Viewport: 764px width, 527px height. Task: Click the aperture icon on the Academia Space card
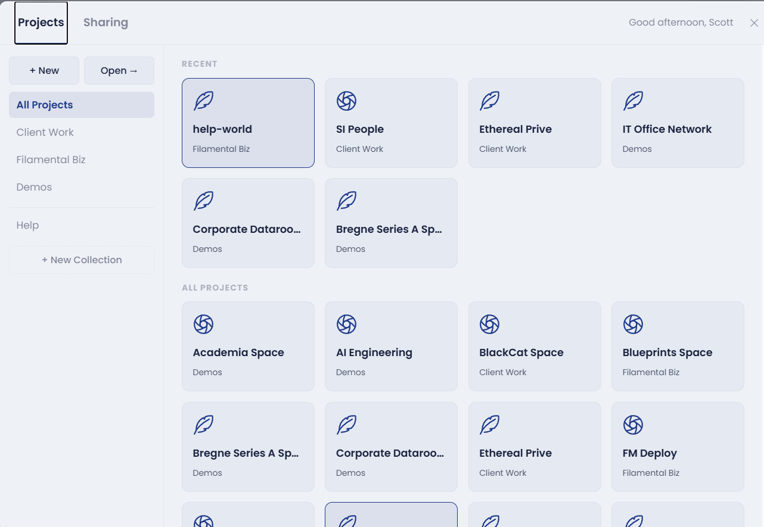coord(203,324)
